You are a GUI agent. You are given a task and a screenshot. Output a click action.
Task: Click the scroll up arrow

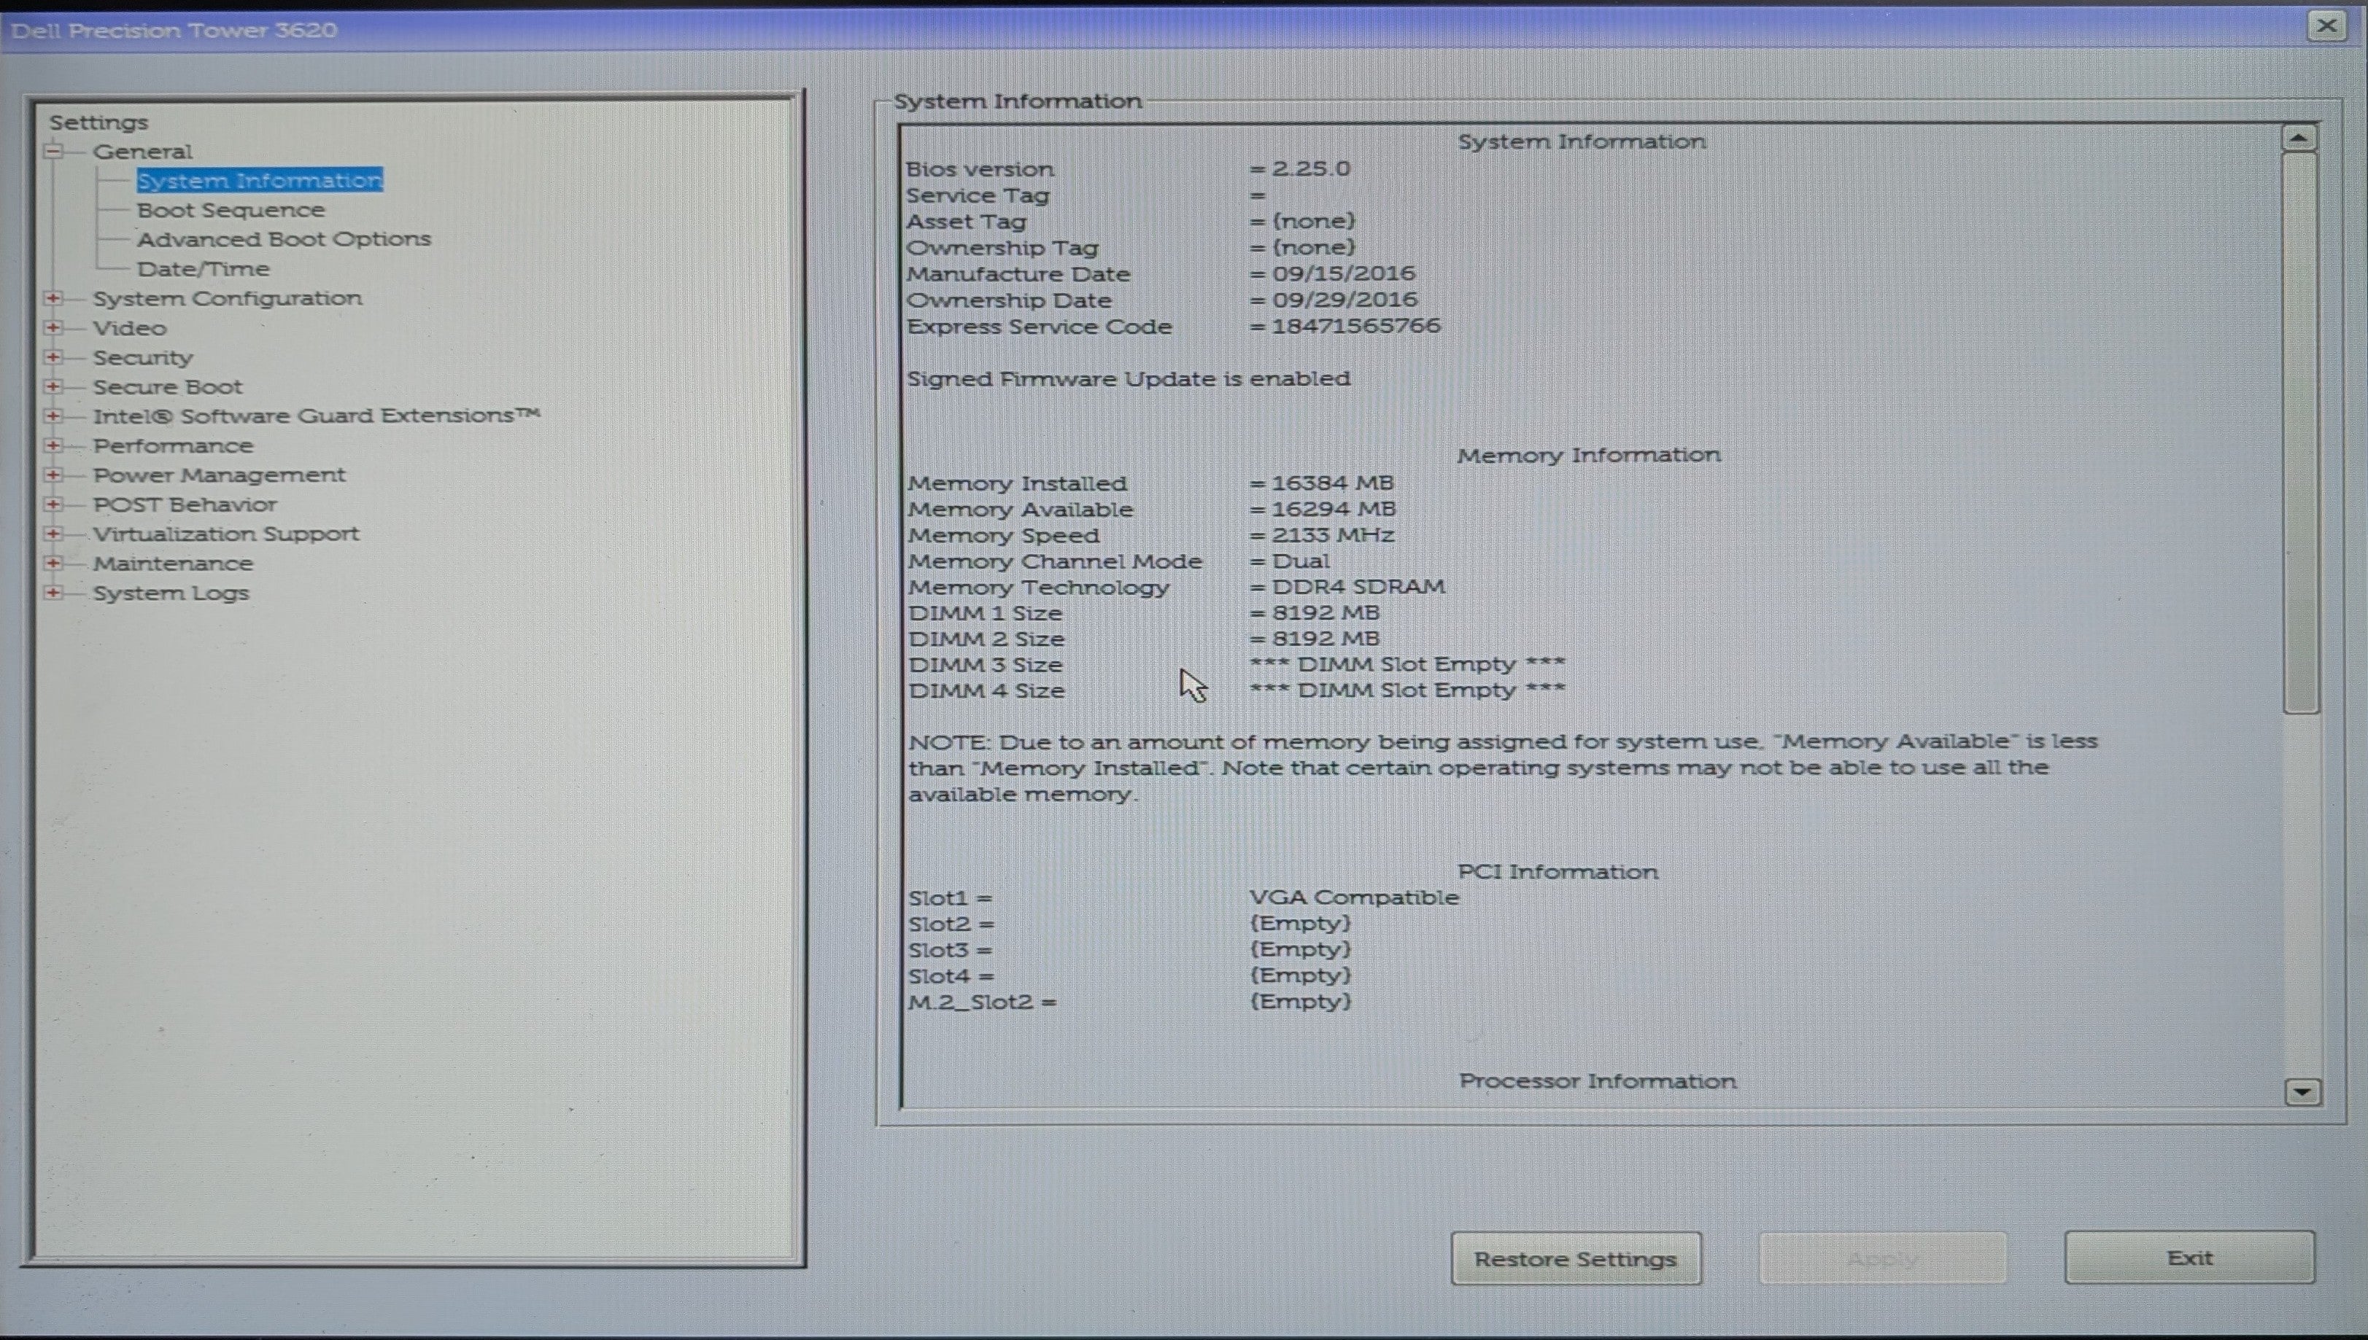tap(2299, 138)
